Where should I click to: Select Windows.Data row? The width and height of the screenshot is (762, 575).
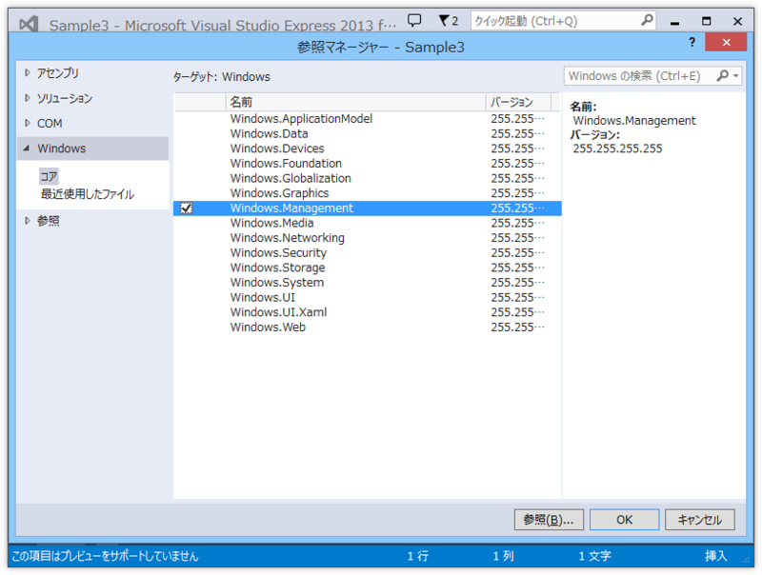[x=367, y=133]
